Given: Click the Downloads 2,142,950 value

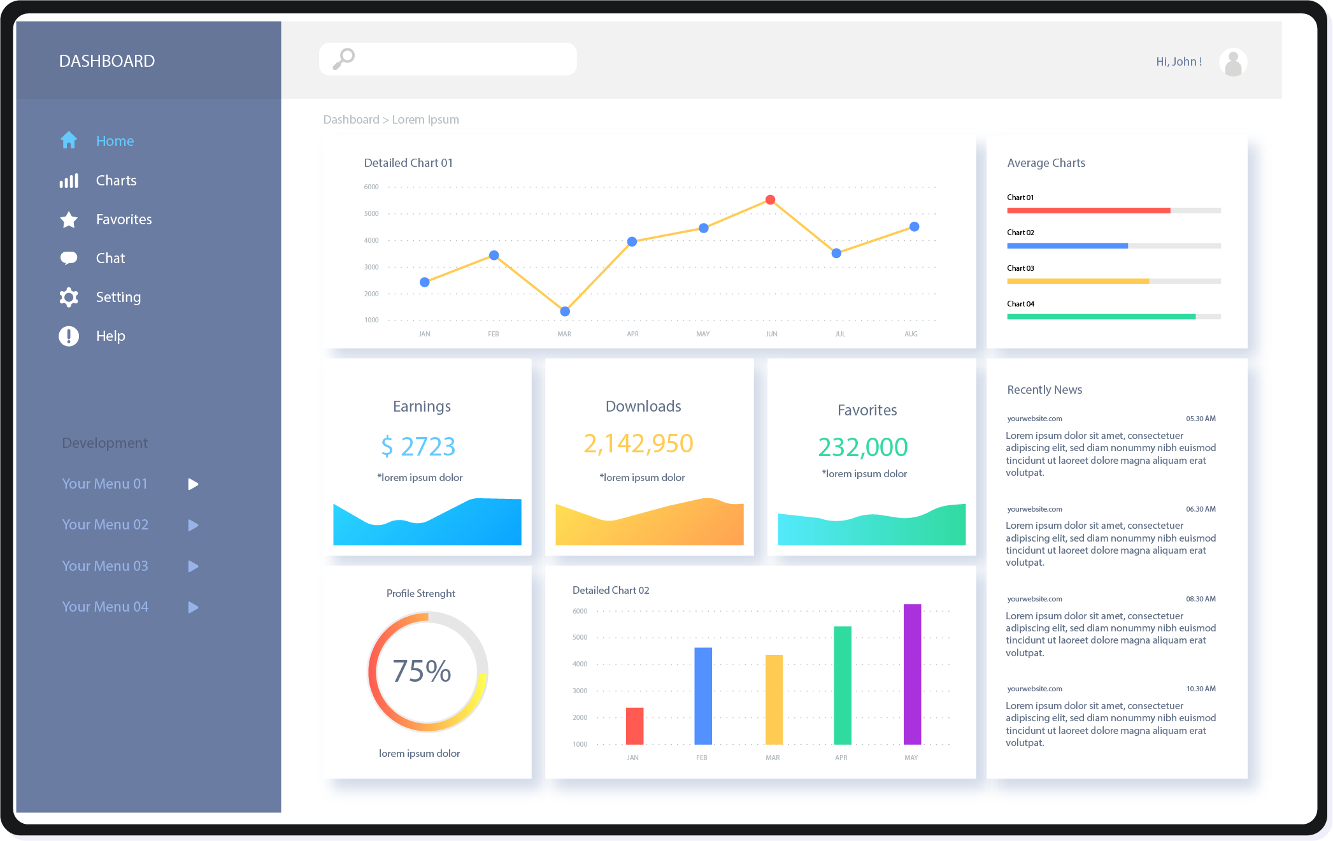Looking at the screenshot, I should [x=638, y=444].
